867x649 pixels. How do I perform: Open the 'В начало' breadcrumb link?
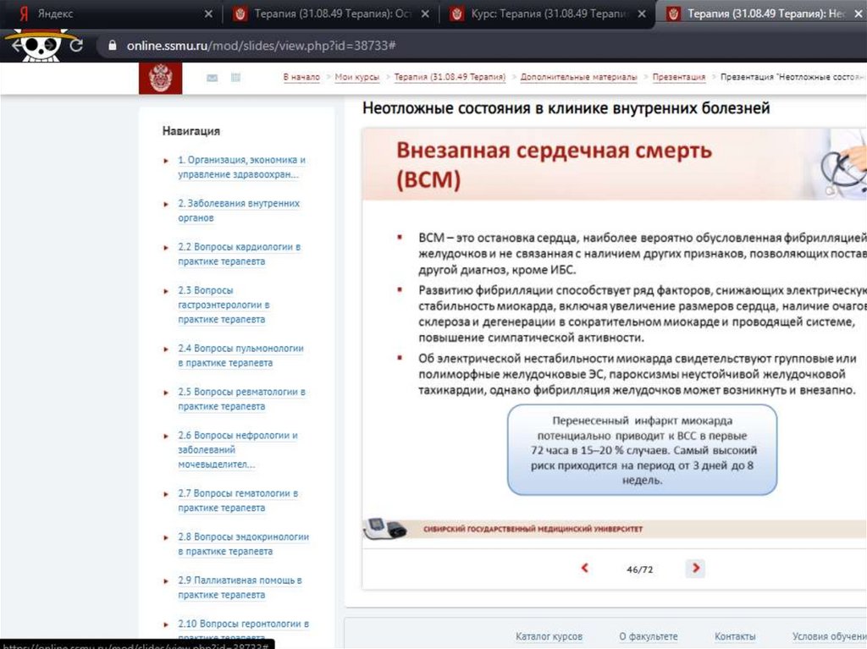tap(301, 77)
